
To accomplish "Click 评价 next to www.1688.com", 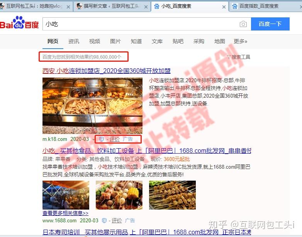I will pyautogui.click(x=117, y=221).
